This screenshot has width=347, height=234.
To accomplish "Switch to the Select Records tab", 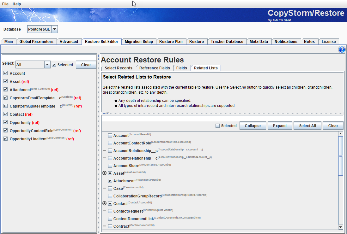I will pyautogui.click(x=119, y=68).
